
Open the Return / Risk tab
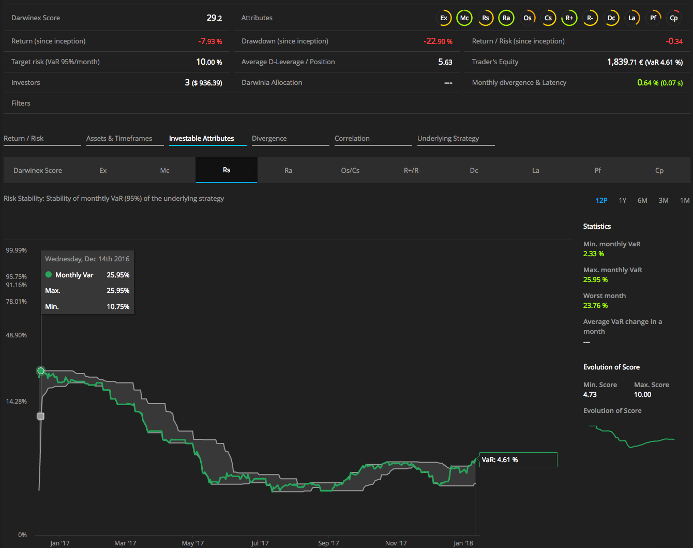coord(42,139)
